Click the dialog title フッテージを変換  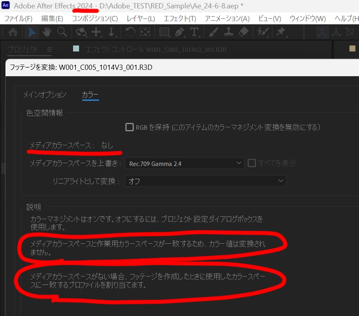click(x=81, y=67)
